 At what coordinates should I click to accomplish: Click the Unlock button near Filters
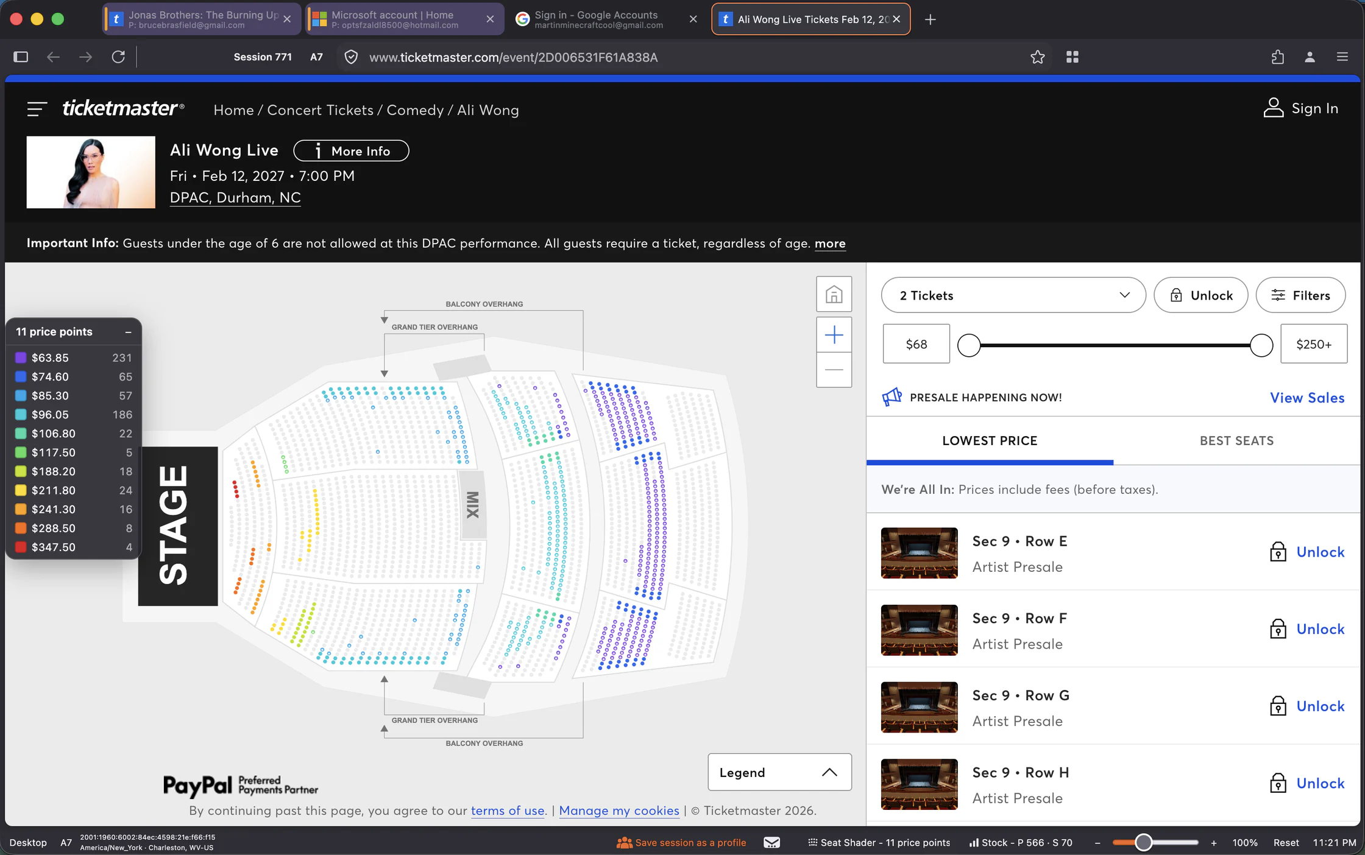point(1200,295)
